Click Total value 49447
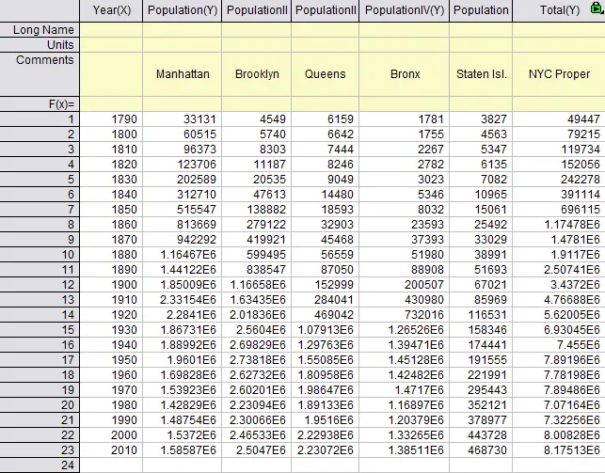 559,119
